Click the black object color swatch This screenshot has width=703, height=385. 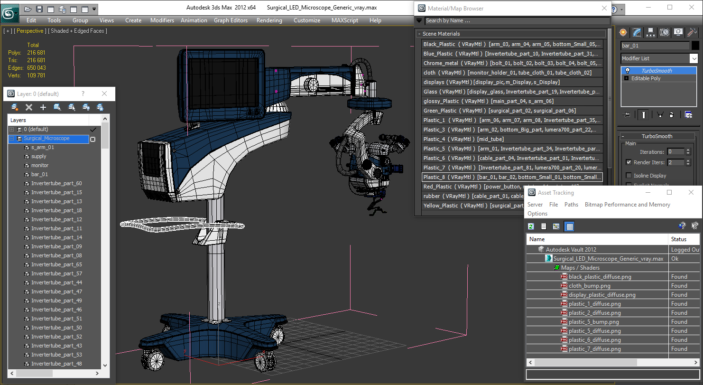(x=695, y=46)
